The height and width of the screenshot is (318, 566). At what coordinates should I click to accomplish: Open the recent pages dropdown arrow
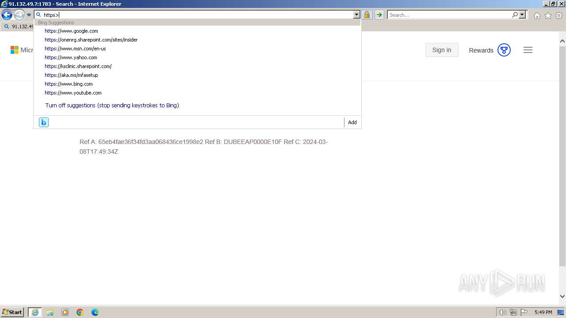tap(29, 15)
